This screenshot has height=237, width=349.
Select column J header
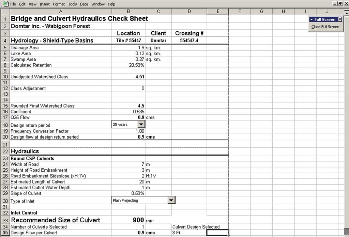coord(327,11)
